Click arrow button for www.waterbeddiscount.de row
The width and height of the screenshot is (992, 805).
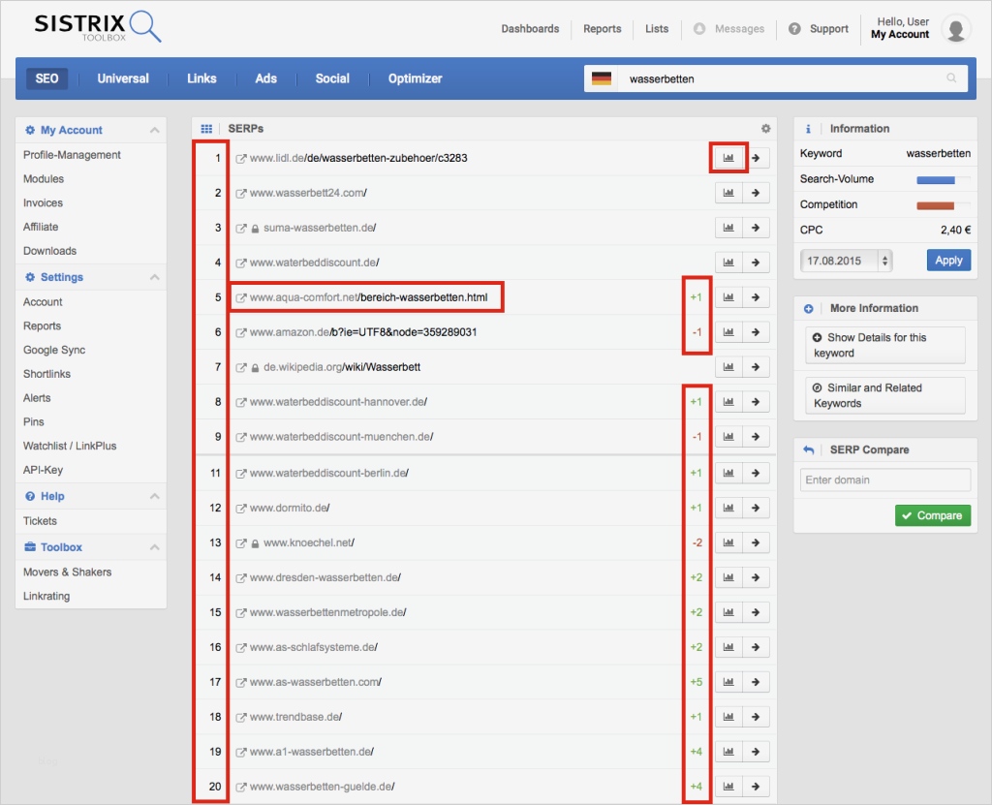point(756,262)
